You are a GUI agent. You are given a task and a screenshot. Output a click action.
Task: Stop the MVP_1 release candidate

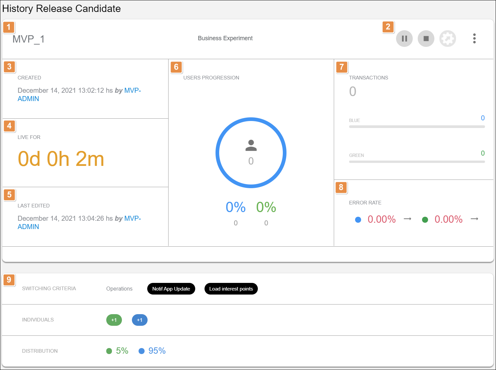pyautogui.click(x=426, y=39)
